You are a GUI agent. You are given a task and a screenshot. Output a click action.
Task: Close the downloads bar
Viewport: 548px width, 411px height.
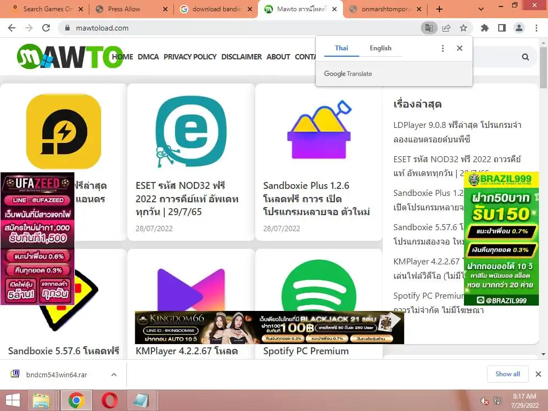(538, 374)
